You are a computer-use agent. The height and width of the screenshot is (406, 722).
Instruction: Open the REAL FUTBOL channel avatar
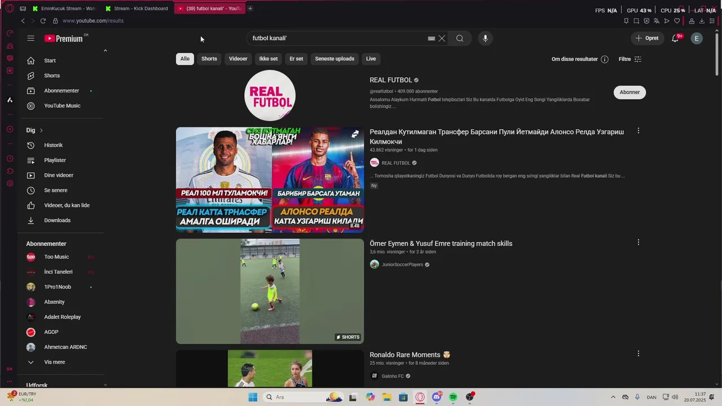click(270, 95)
